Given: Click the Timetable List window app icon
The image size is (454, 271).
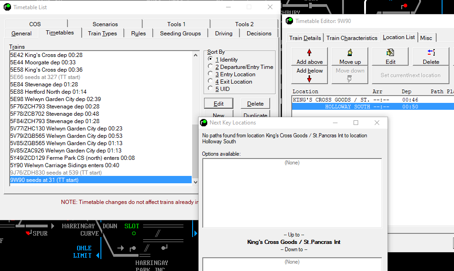Looking at the screenshot, I should click(x=7, y=7).
